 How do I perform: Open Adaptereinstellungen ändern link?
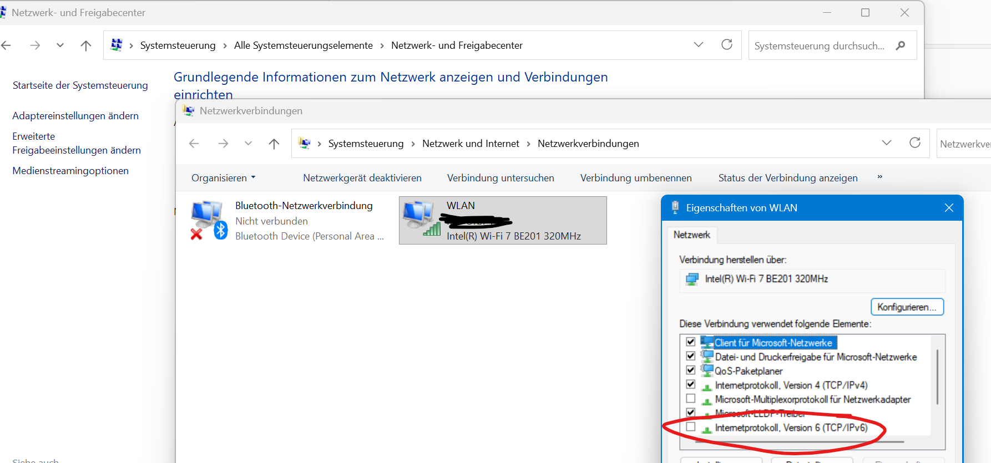point(75,116)
